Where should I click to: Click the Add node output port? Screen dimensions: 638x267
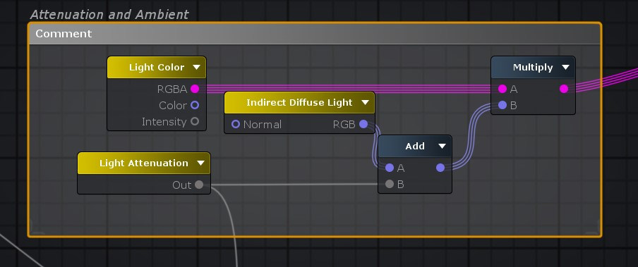pyautogui.click(x=440, y=168)
